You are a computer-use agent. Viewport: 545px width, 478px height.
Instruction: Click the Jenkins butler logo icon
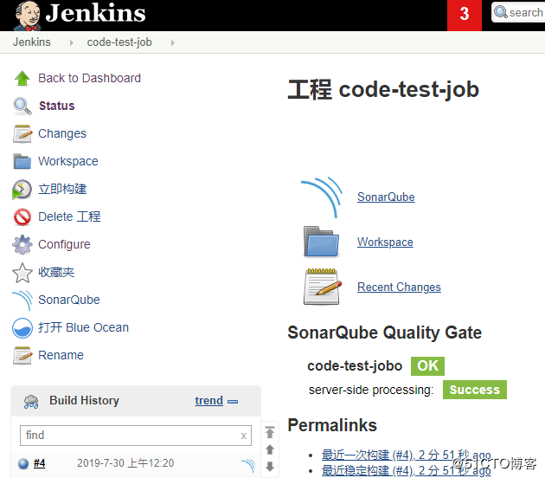tap(27, 16)
